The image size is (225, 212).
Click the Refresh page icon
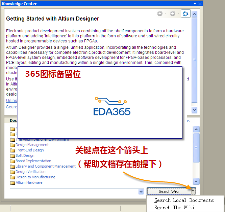coord(185,13)
